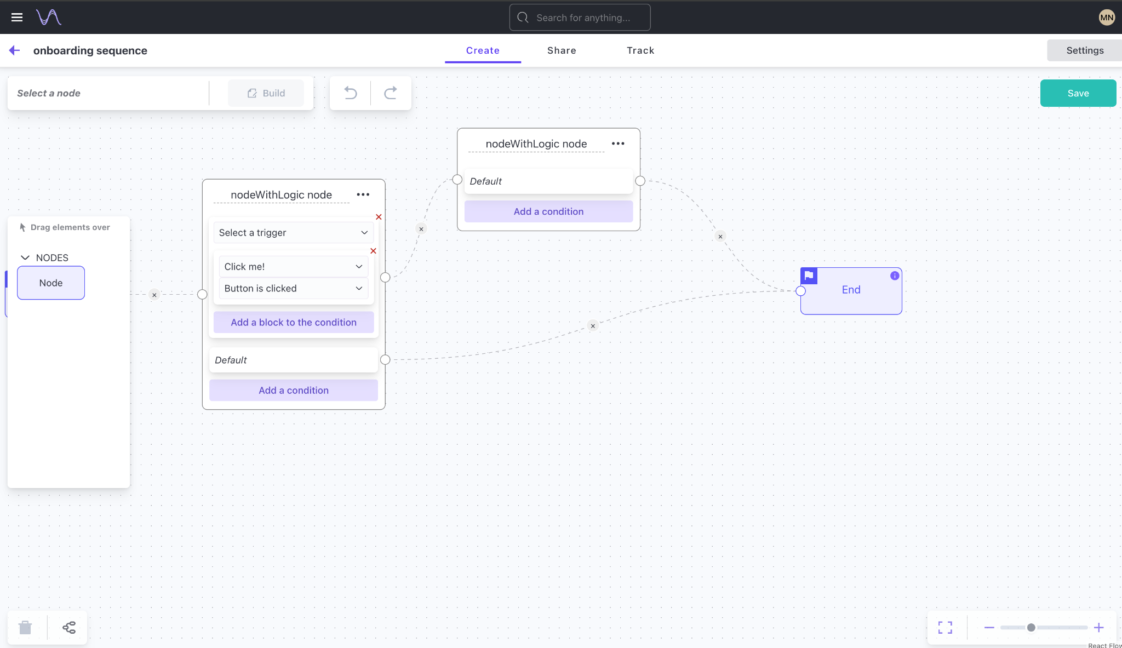Open the hamburger navigation menu

tap(17, 17)
